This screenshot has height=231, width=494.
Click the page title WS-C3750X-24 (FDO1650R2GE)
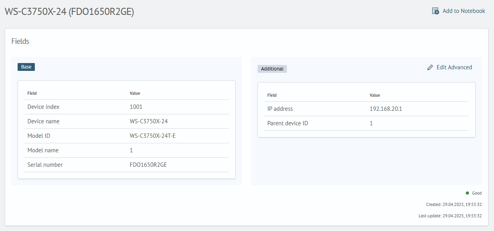point(69,12)
